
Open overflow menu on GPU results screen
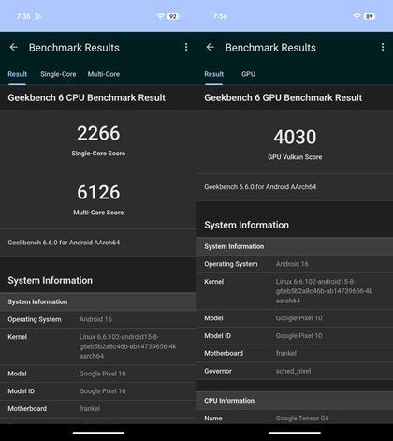pyautogui.click(x=383, y=47)
